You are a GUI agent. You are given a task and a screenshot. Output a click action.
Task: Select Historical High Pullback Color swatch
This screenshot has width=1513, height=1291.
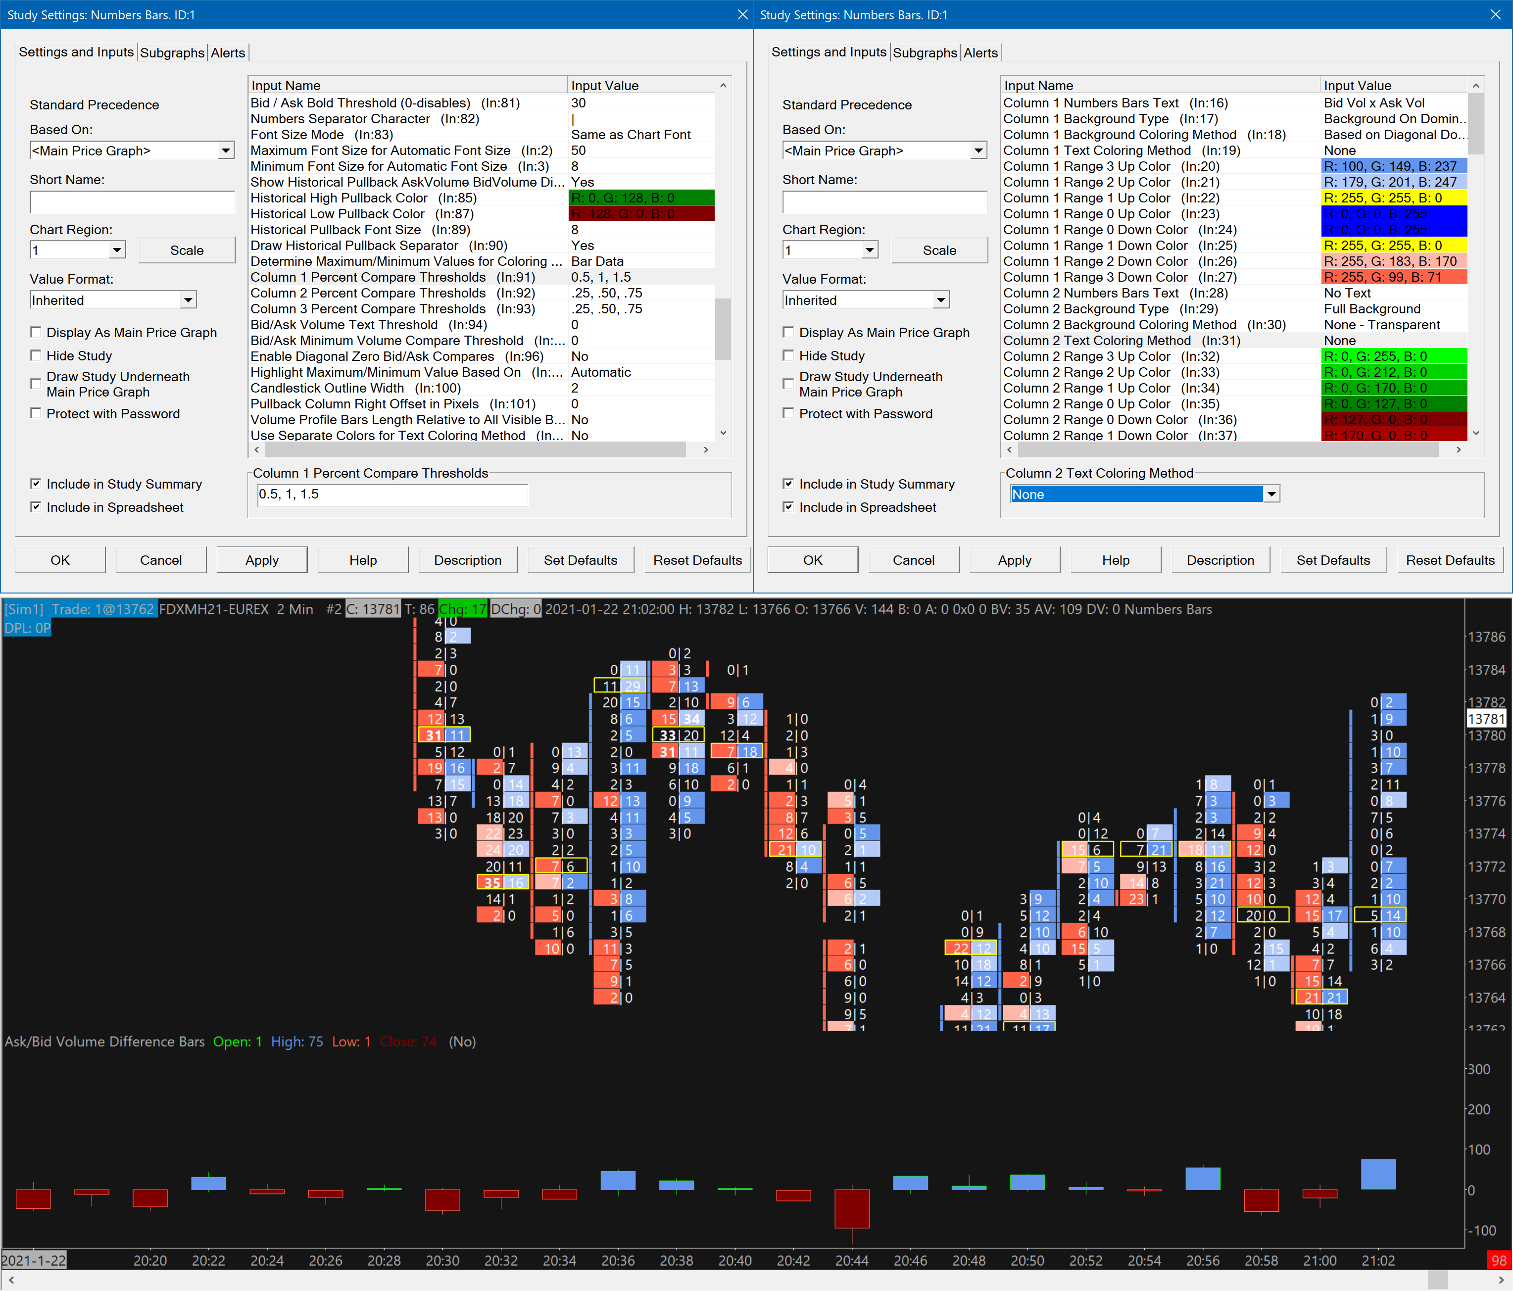(x=641, y=198)
